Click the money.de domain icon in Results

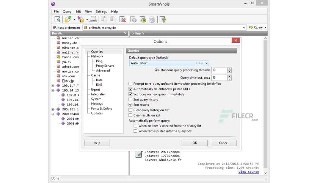pyautogui.click(x=58, y=43)
